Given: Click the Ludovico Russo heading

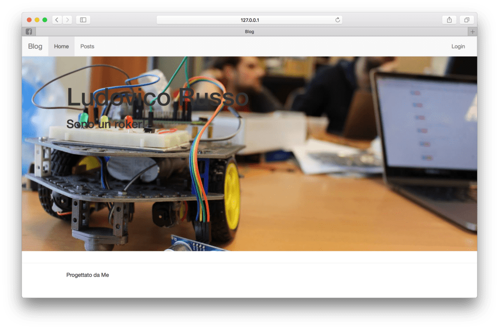Looking at the screenshot, I should [x=157, y=97].
